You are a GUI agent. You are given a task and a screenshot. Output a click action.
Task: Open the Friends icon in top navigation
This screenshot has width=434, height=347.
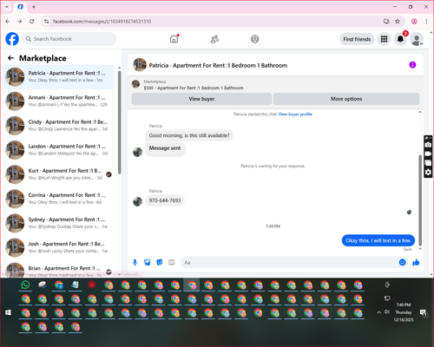(214, 39)
